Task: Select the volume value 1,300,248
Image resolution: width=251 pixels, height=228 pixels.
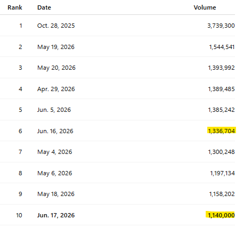Action: [221, 152]
